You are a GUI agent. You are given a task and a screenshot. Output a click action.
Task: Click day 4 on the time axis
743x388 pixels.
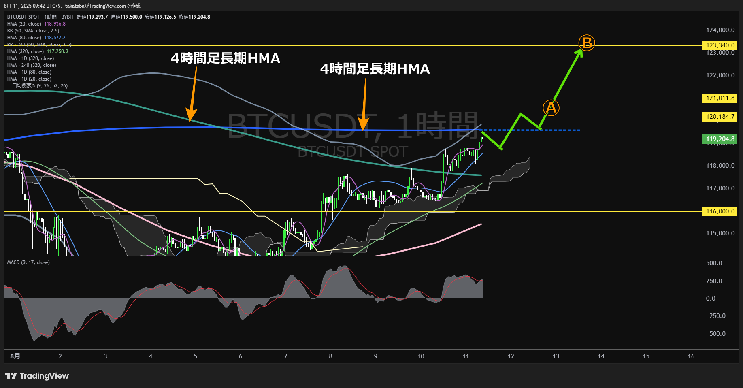[151, 356]
